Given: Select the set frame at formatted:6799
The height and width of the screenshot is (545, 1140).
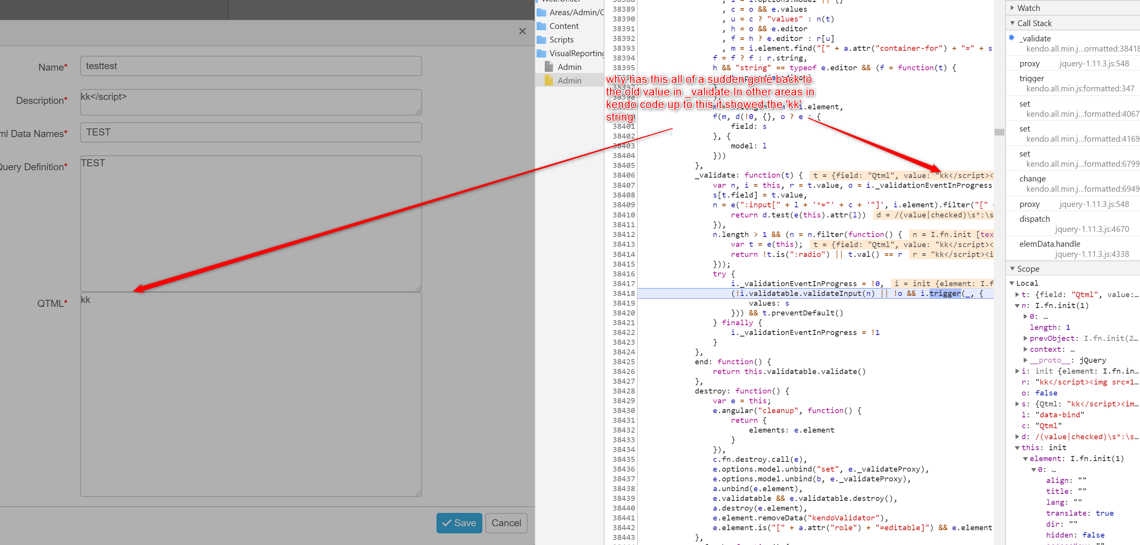Looking at the screenshot, I should pos(1073,159).
